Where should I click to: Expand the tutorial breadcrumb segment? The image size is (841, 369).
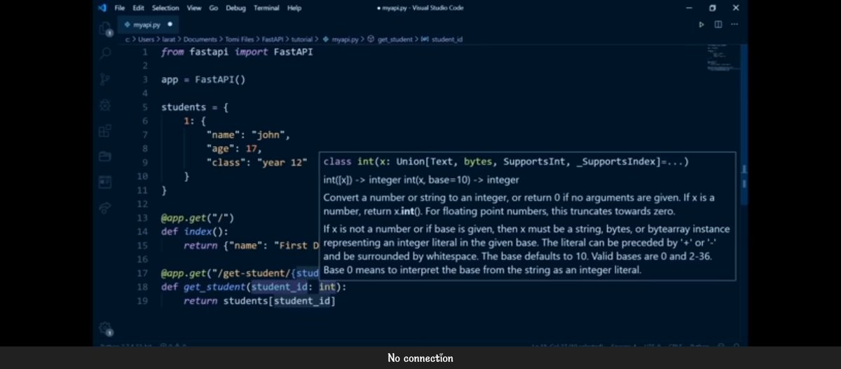pyautogui.click(x=301, y=39)
